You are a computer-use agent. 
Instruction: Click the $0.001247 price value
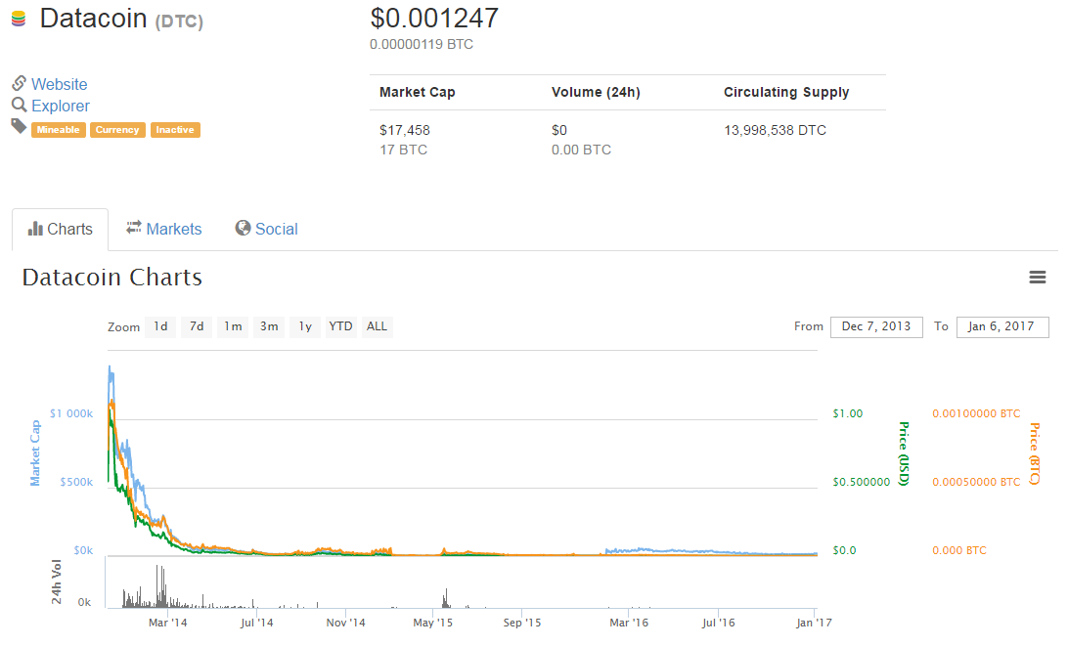[x=434, y=19]
